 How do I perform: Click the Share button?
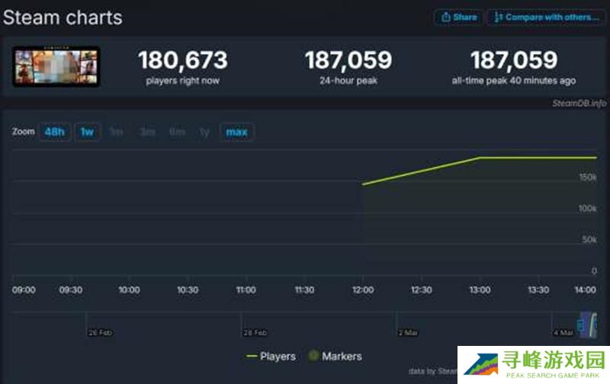[459, 17]
